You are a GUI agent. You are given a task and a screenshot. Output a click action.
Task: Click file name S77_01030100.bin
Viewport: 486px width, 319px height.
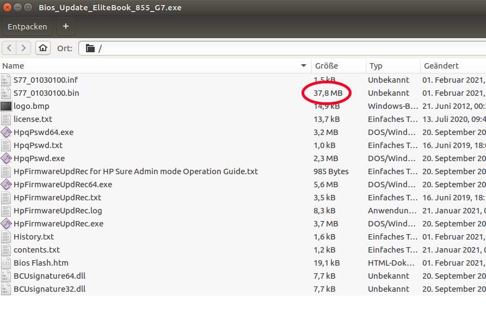click(46, 93)
